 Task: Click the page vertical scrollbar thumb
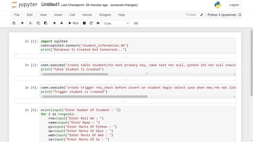click(x=251, y=63)
